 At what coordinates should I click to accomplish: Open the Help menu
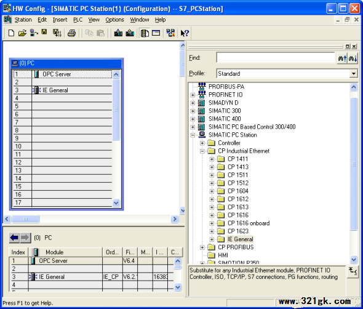coord(160,20)
